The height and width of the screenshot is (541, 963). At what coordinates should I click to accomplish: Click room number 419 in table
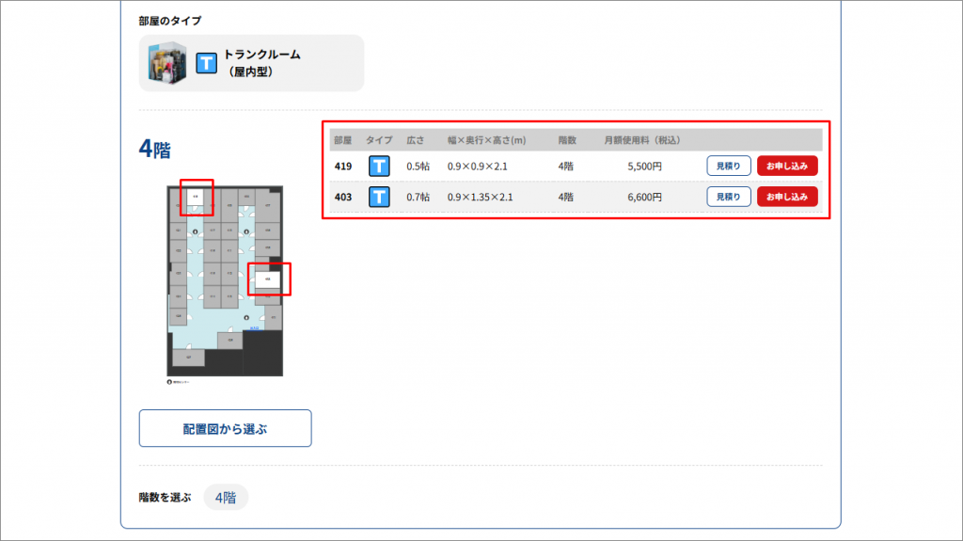[x=343, y=166]
